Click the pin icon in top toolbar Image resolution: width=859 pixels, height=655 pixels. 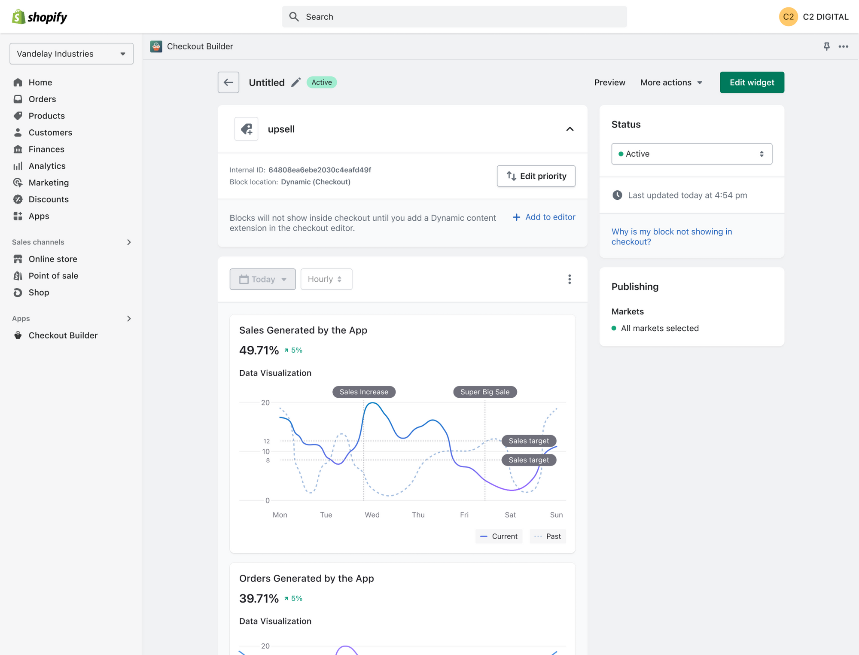click(826, 47)
